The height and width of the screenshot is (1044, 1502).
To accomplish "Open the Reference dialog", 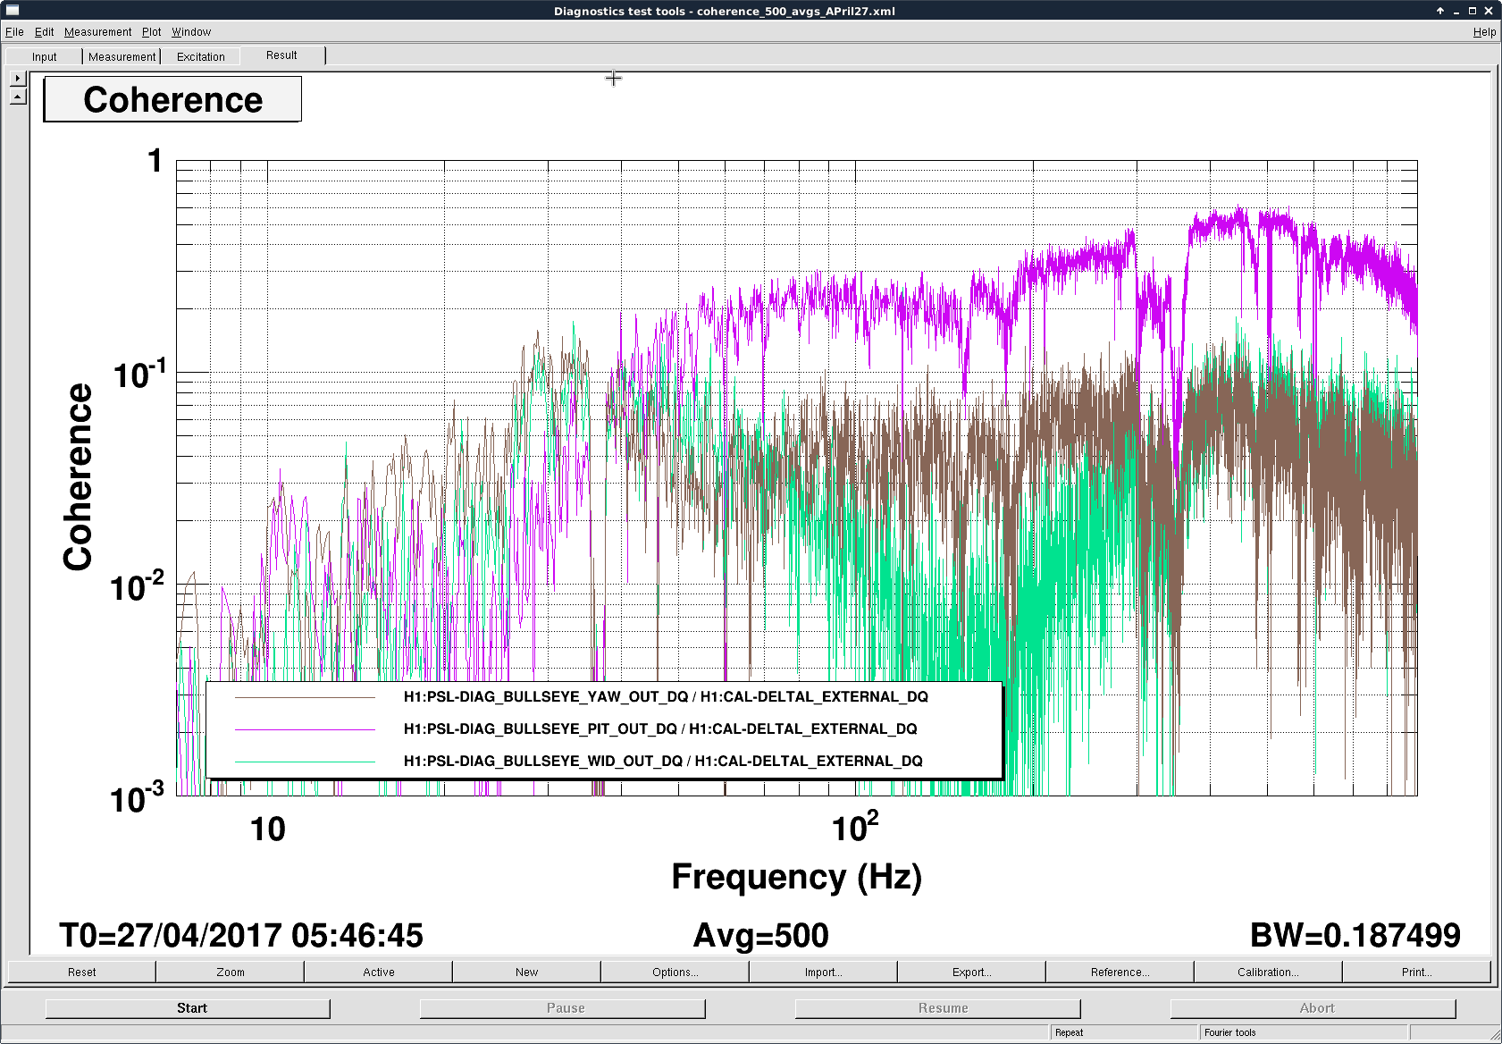I will (x=1120, y=972).
